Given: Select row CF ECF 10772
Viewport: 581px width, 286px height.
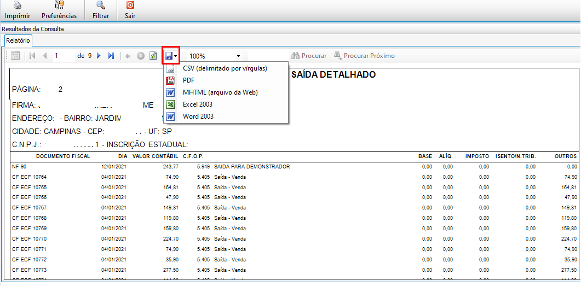Looking at the screenshot, I should [295, 259].
